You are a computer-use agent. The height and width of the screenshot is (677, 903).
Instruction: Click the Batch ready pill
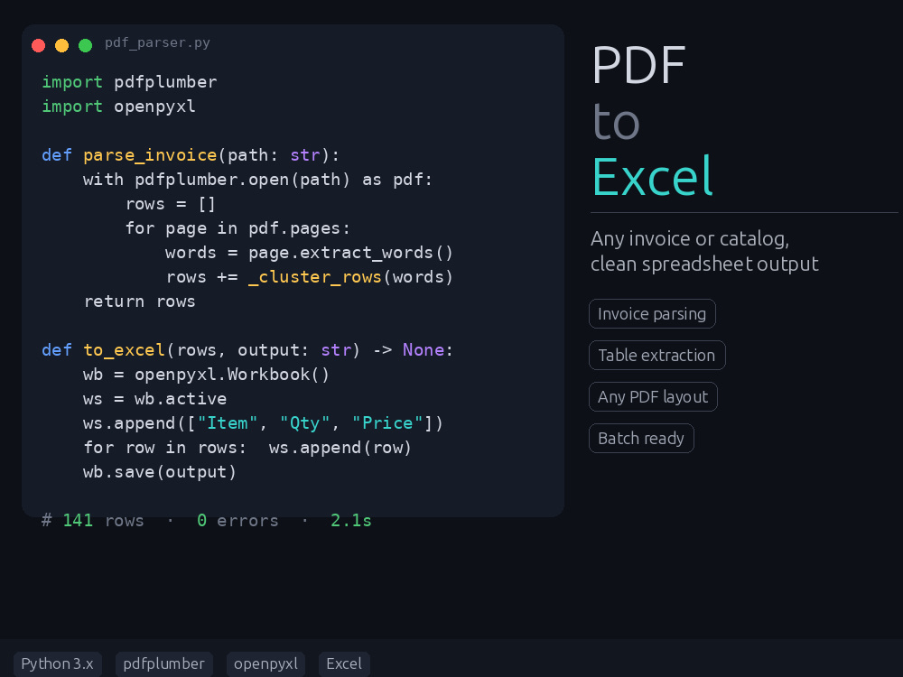[x=641, y=438]
